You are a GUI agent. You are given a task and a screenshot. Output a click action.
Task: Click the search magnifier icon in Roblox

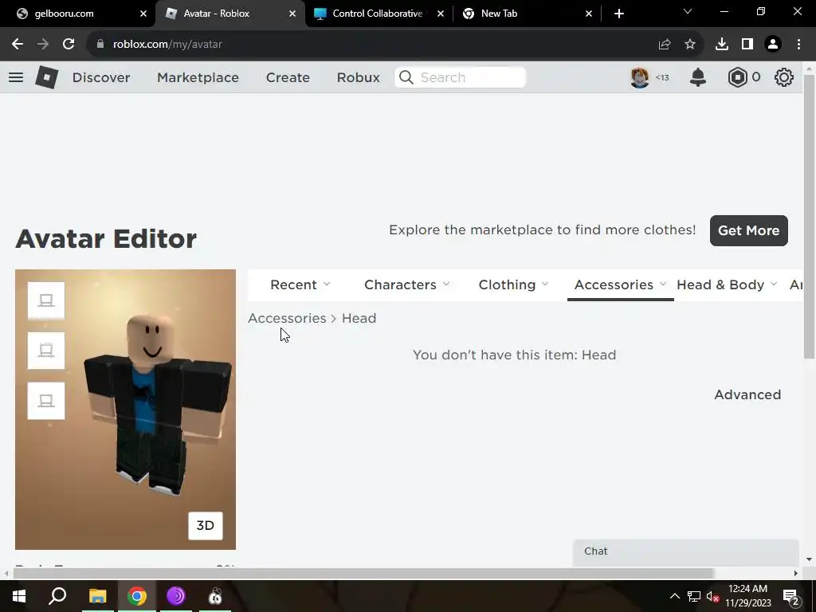[x=406, y=77]
